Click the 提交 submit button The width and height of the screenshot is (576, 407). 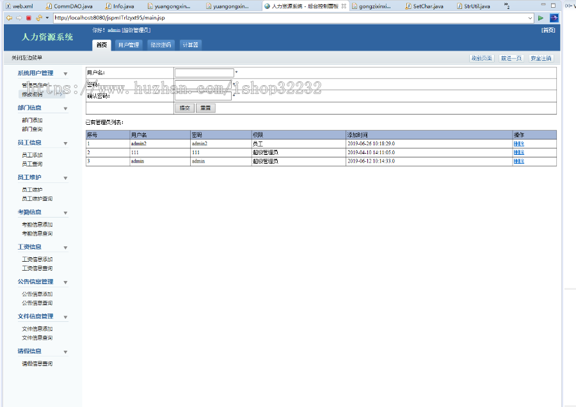(x=184, y=108)
